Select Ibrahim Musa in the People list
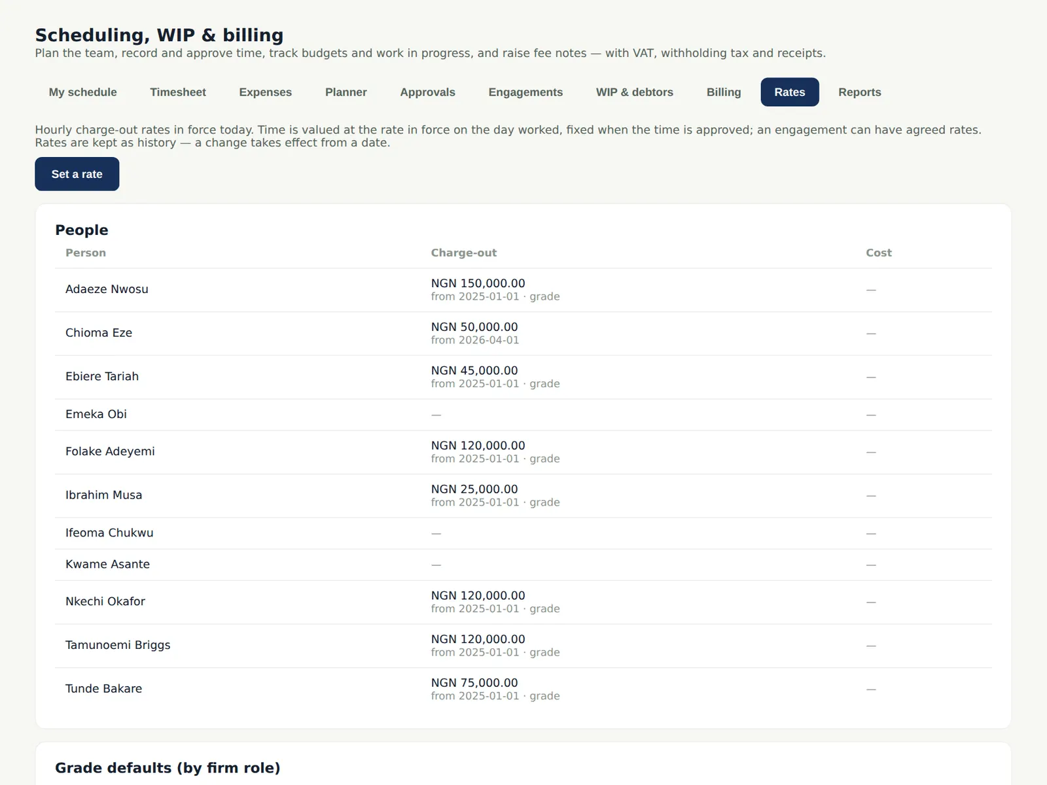Image resolution: width=1047 pixels, height=785 pixels. 103,495
